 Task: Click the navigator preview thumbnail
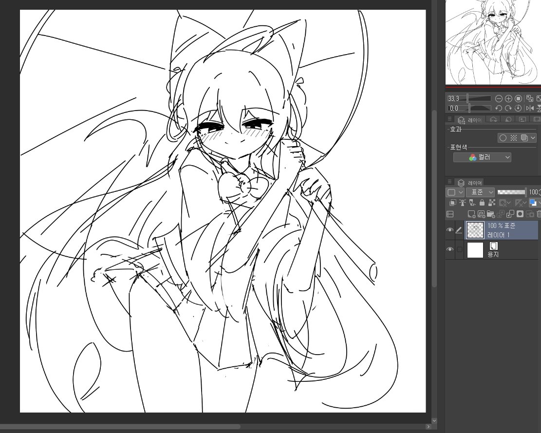pyautogui.click(x=493, y=42)
